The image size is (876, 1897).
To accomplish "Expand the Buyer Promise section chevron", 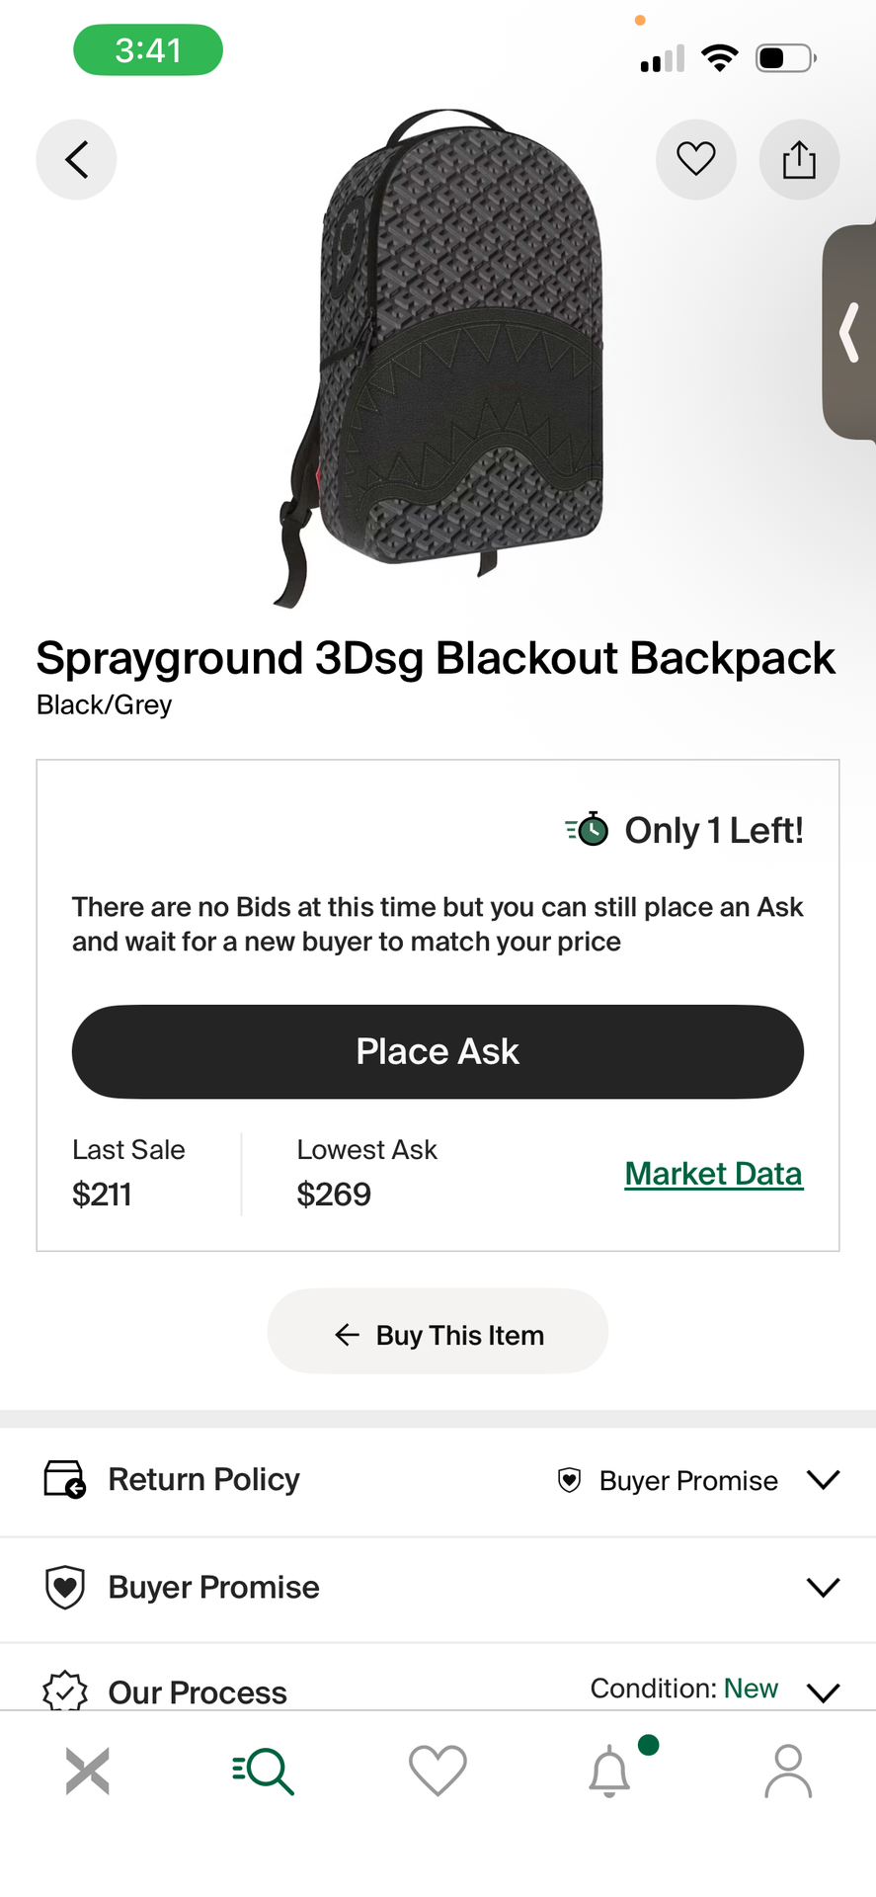I will [823, 1587].
